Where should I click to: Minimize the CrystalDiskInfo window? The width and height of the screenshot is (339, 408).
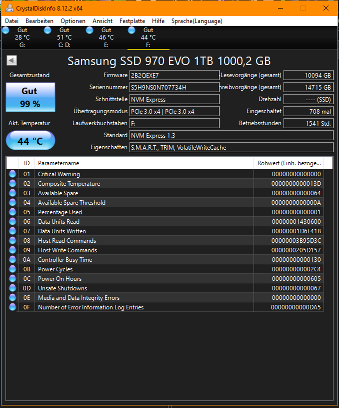(x=280, y=8)
